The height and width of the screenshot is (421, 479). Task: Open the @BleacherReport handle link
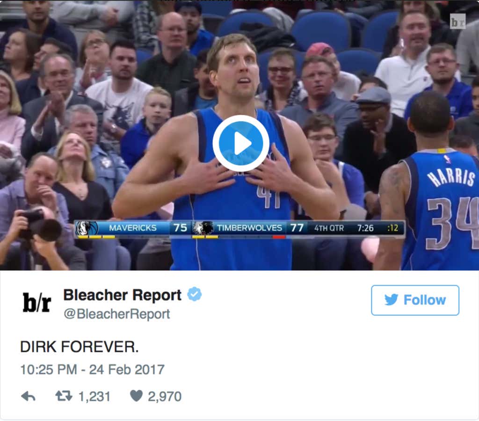coord(116,314)
